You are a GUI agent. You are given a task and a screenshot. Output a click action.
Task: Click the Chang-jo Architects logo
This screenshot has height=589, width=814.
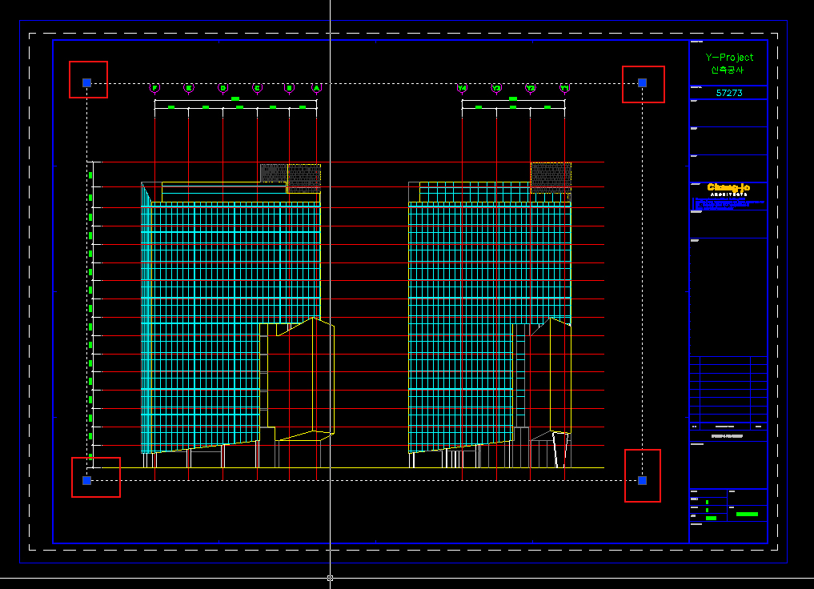(728, 189)
